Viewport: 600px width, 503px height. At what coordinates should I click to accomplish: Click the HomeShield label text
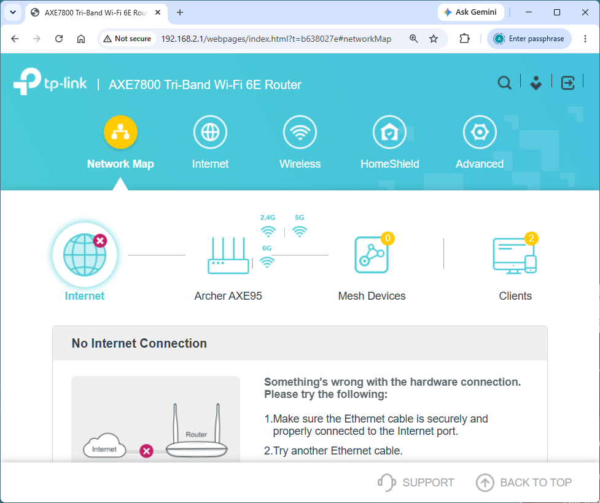pyautogui.click(x=389, y=164)
